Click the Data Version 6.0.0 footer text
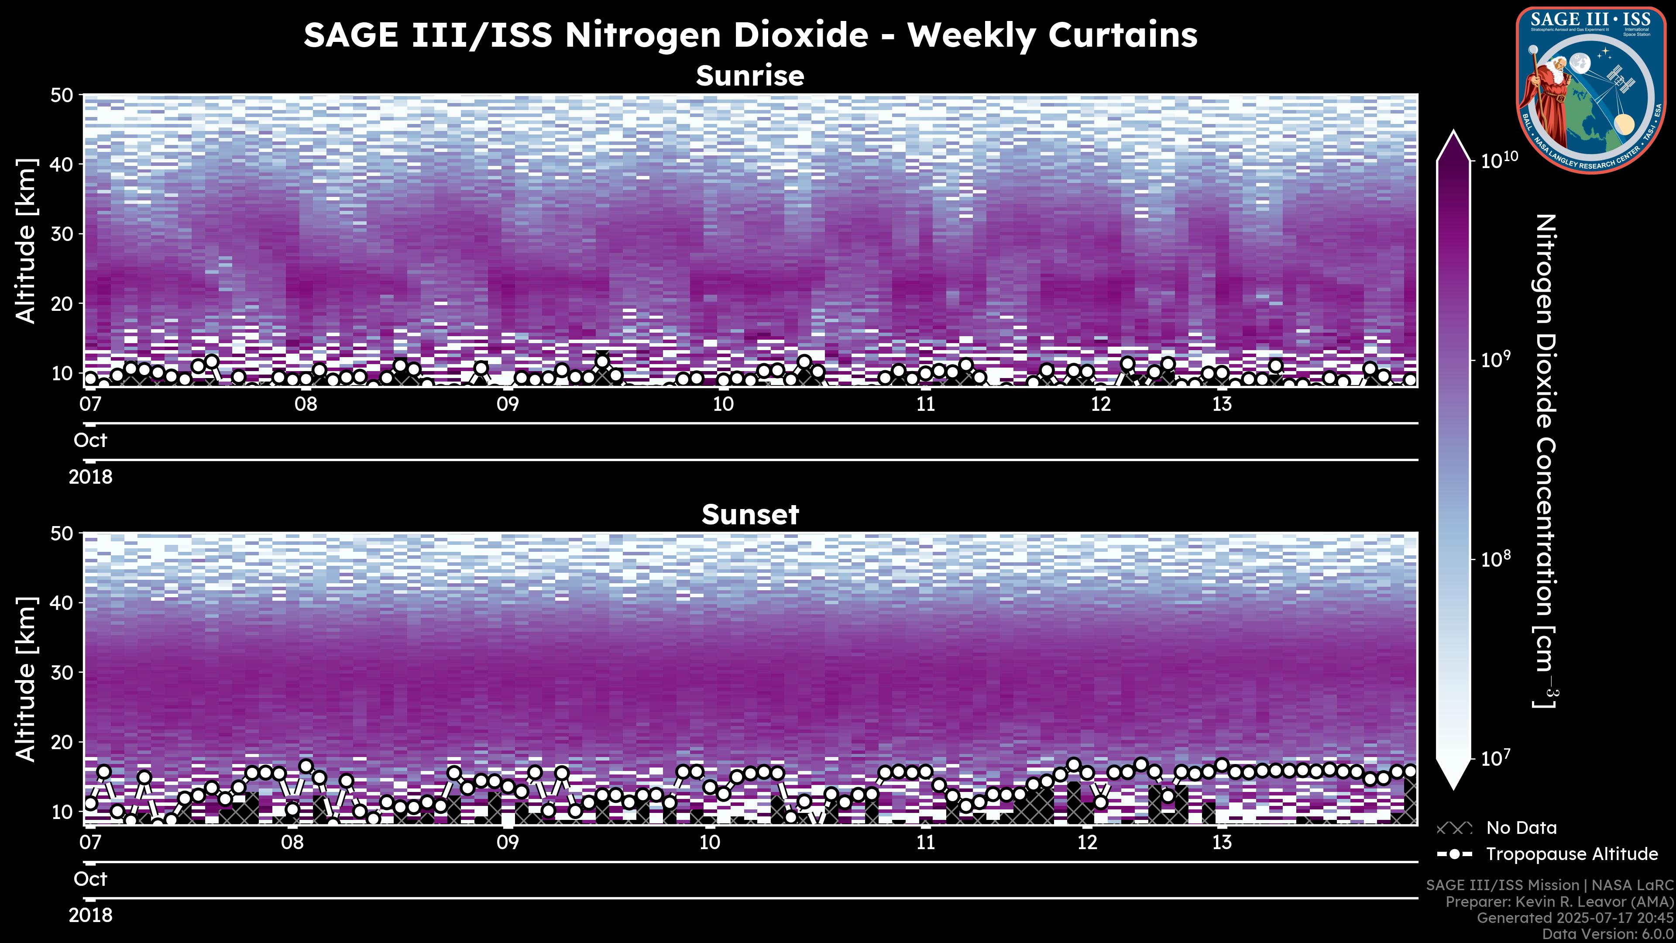 pyautogui.click(x=1608, y=935)
